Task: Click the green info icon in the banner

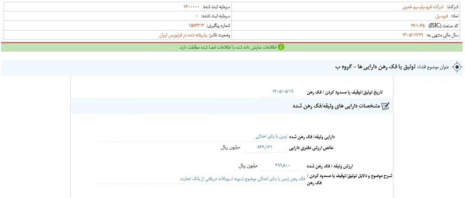Action: click(x=281, y=47)
